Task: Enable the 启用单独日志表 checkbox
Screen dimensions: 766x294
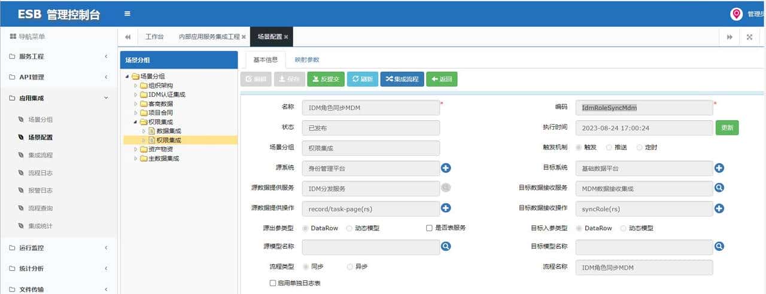Action: click(273, 283)
